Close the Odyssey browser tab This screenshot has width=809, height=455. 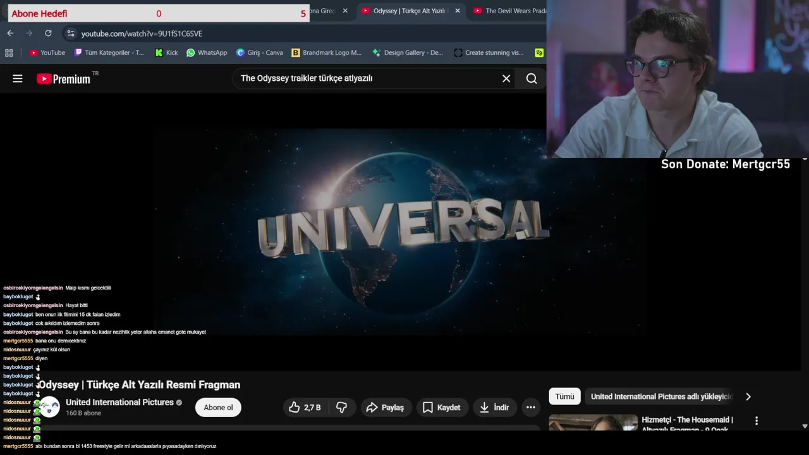(x=458, y=11)
